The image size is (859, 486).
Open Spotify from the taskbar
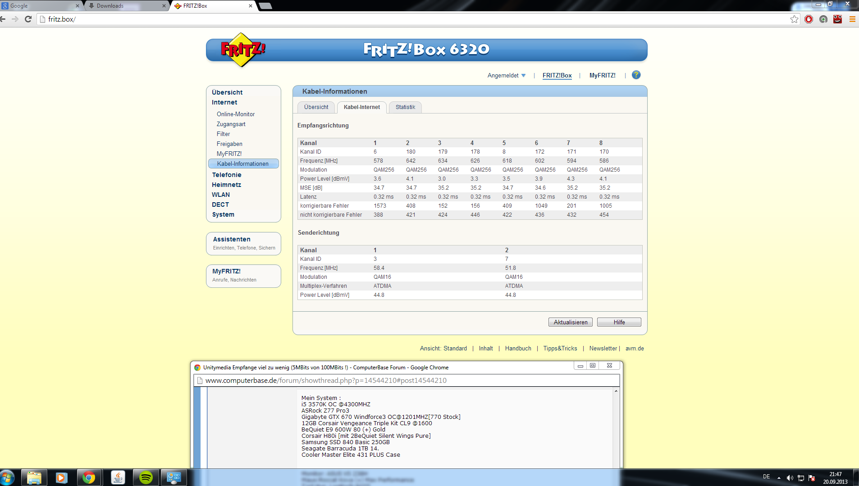click(146, 477)
